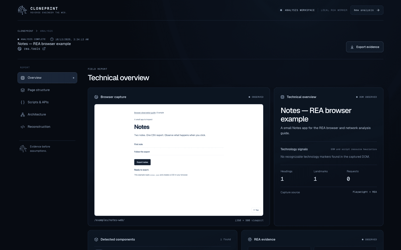Click the arrow icon in New analysis

point(378,10)
